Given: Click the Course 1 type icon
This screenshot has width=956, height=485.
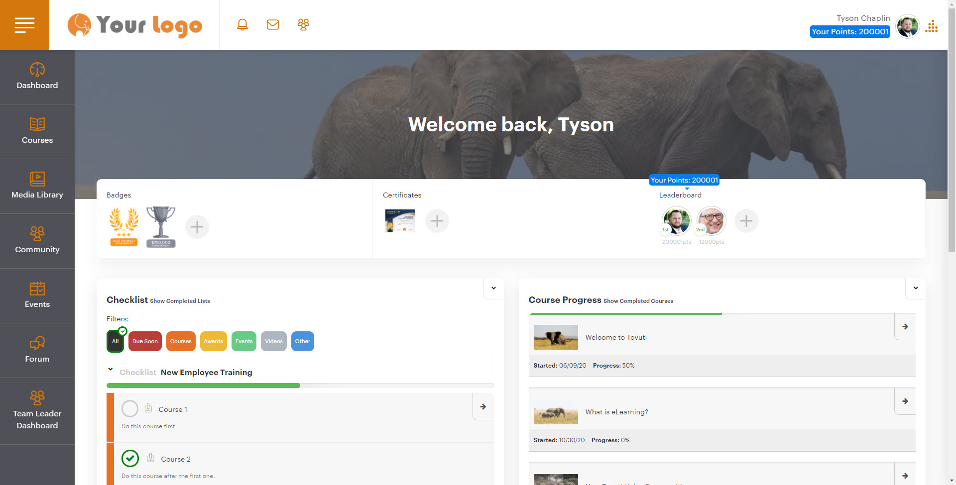Looking at the screenshot, I should tap(148, 408).
